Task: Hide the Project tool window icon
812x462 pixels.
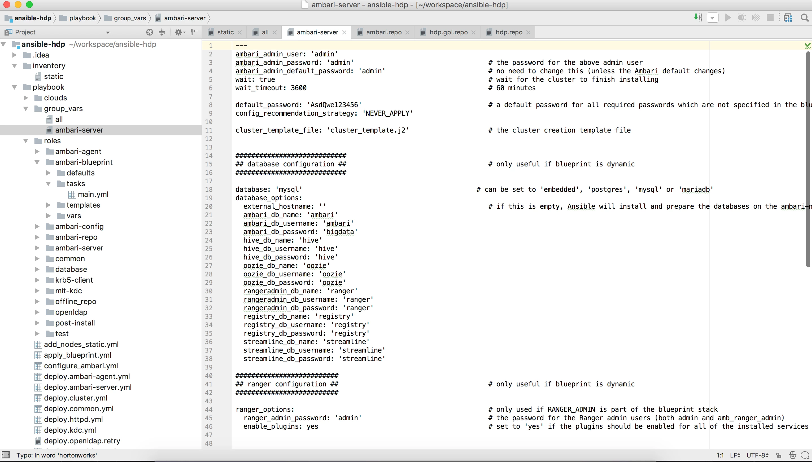Action: (194, 32)
